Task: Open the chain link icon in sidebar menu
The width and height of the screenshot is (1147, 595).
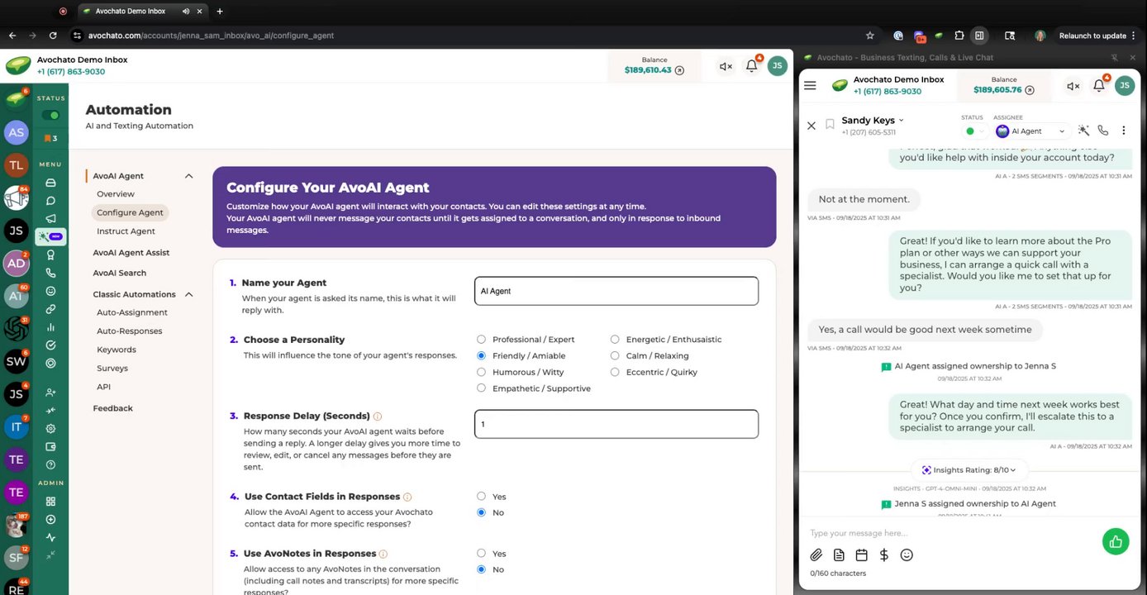Action: coord(50,309)
